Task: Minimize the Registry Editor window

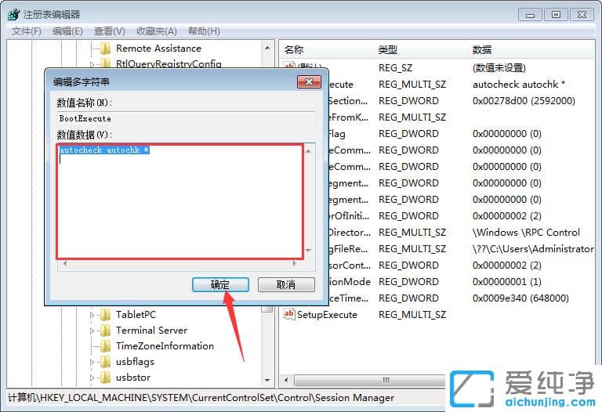Action: (530, 15)
